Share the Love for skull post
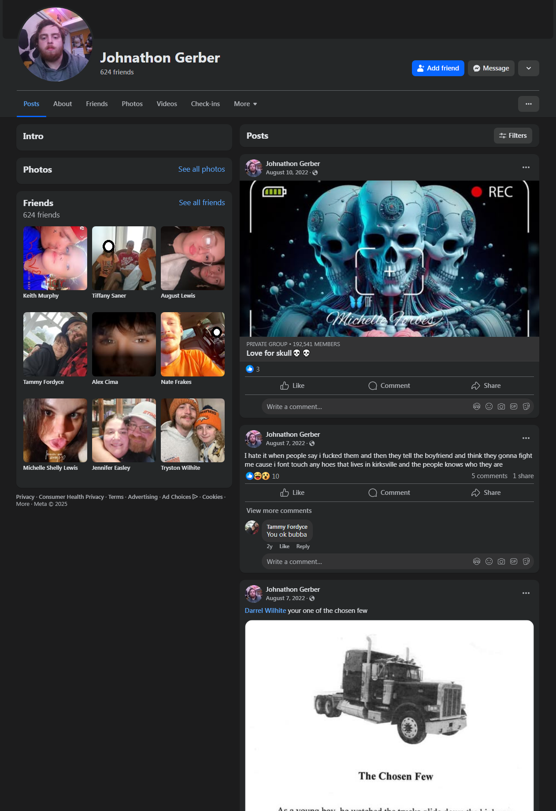The image size is (556, 811). pyautogui.click(x=486, y=386)
